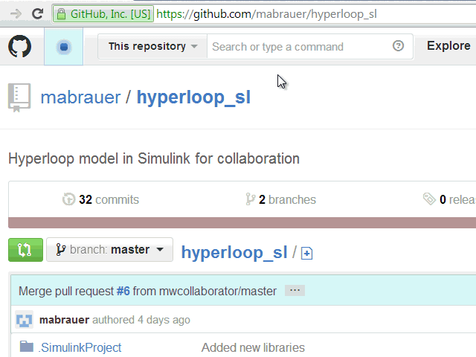Screen dimensions: 476x357
Task: Reload the page with the refresh button
Action: click(x=37, y=13)
